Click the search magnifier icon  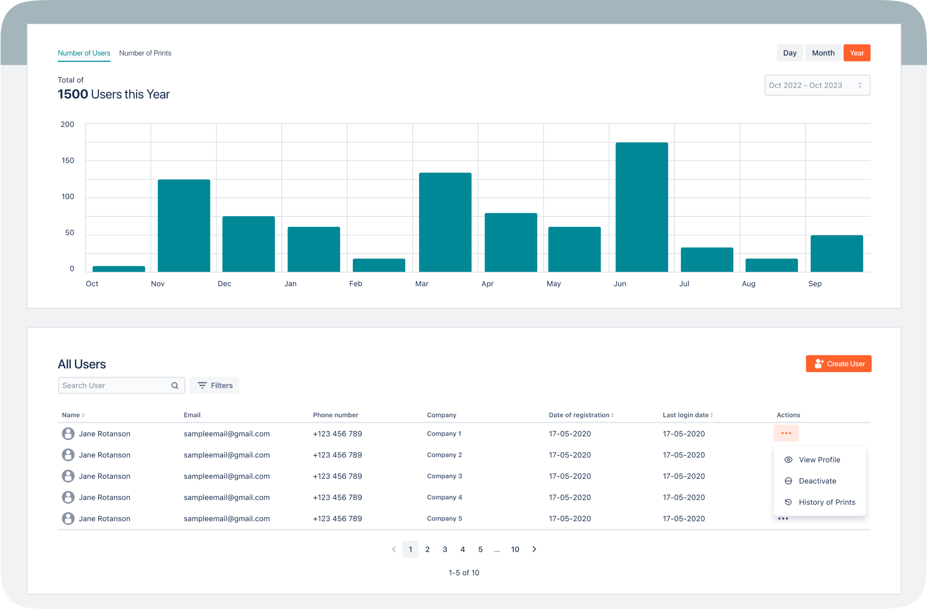point(175,385)
